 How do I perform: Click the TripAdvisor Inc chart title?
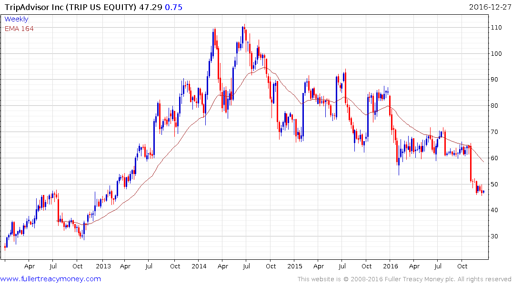[x=70, y=7]
